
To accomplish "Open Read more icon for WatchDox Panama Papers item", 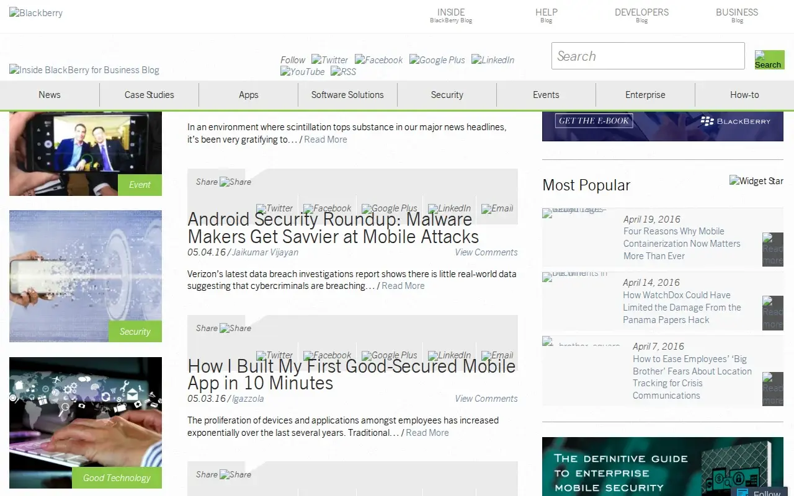I will point(773,313).
